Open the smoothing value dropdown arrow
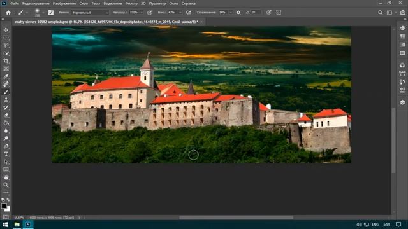 click(231, 13)
